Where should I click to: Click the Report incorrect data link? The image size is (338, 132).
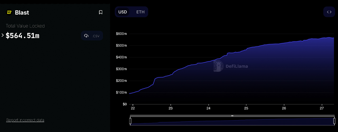[25, 120]
